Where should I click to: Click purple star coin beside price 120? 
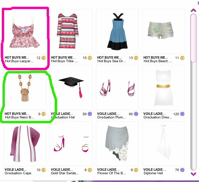click(183, 114)
